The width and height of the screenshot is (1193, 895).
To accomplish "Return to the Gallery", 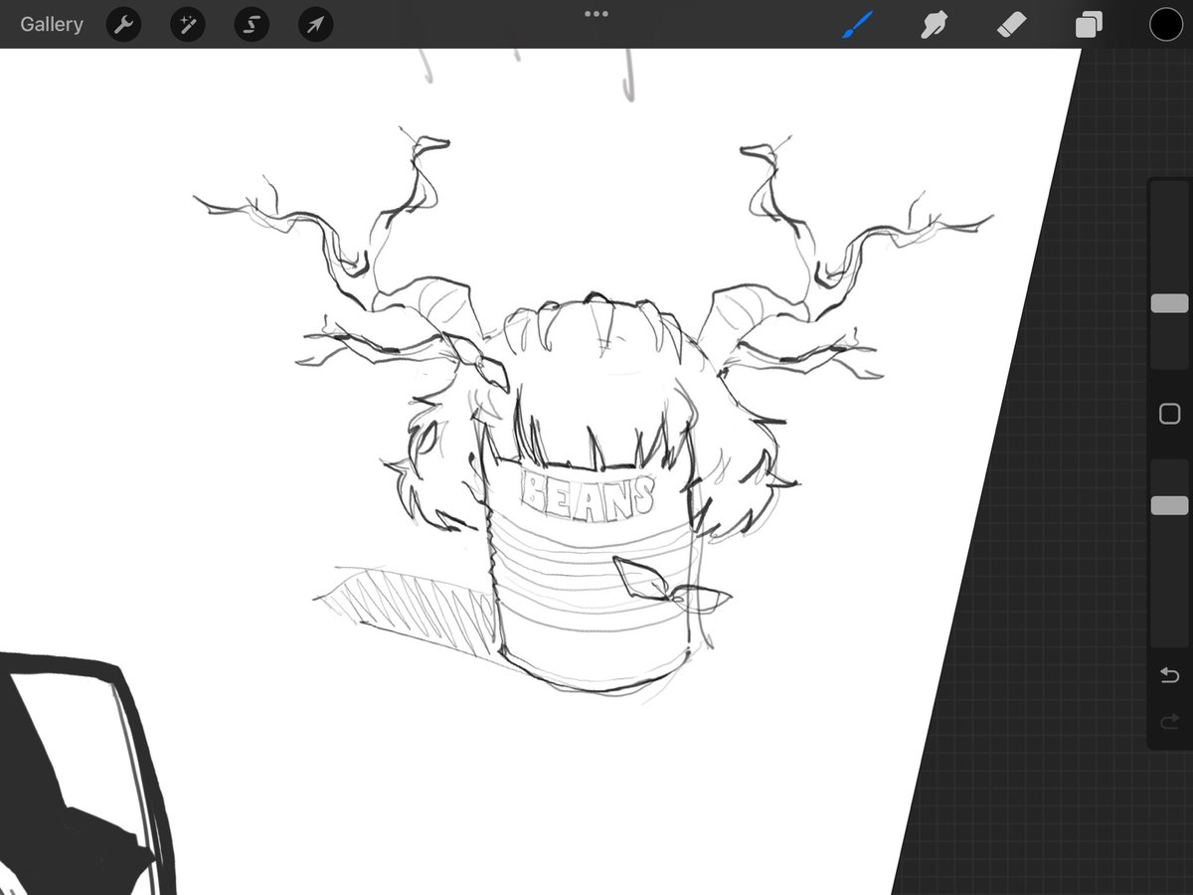I will click(52, 24).
